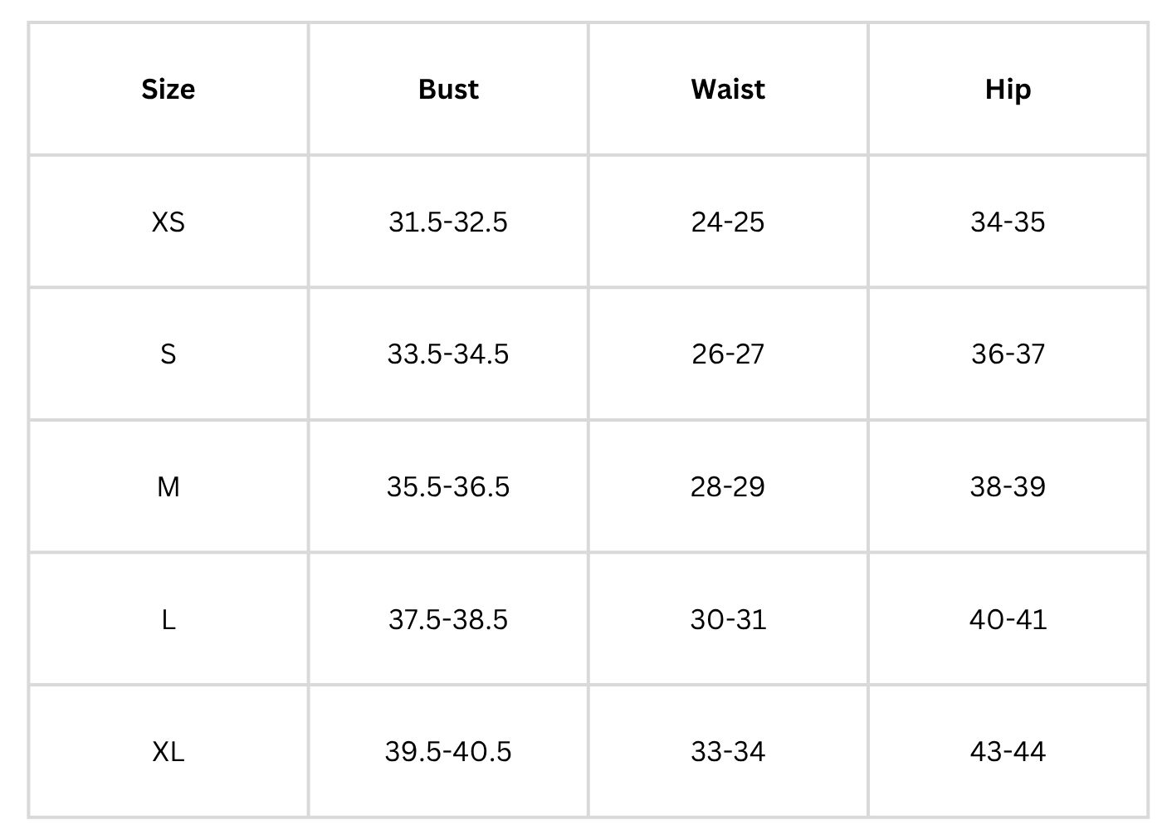
Task: Select the hip value 40-41
Action: click(x=1008, y=619)
